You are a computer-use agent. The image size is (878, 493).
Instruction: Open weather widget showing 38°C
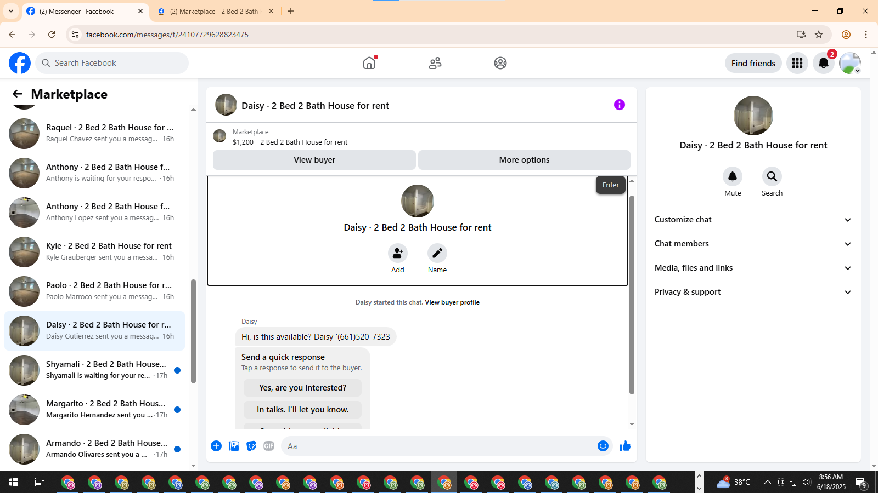(x=734, y=482)
